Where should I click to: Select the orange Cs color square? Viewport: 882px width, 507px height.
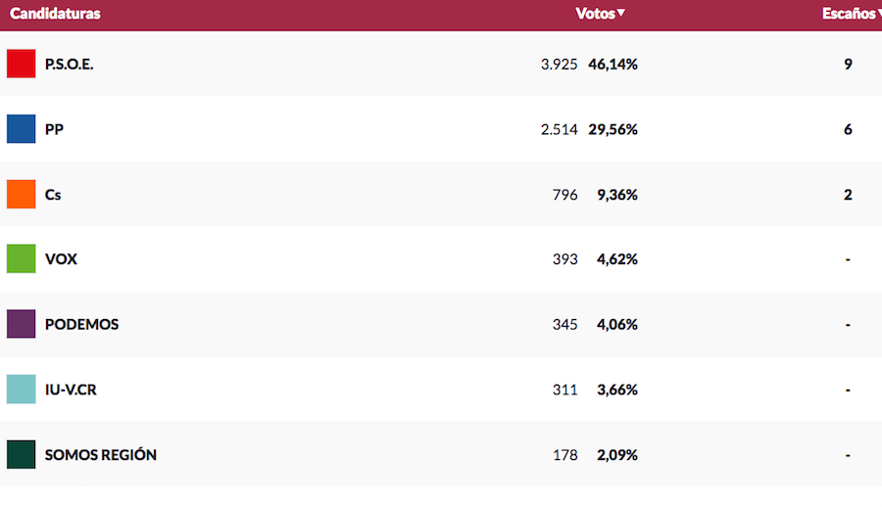(21, 194)
